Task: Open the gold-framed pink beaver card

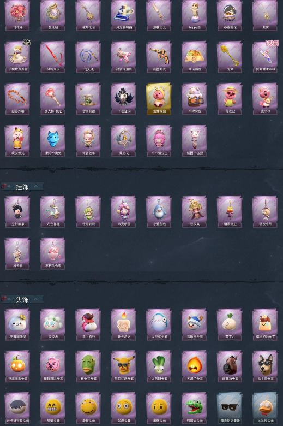Action: point(159,99)
